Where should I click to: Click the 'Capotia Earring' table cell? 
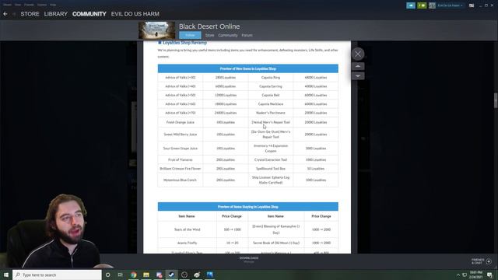click(x=271, y=86)
